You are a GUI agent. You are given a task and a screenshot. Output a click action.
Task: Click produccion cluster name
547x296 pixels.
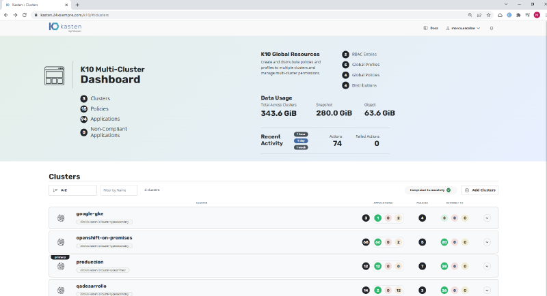click(90, 262)
